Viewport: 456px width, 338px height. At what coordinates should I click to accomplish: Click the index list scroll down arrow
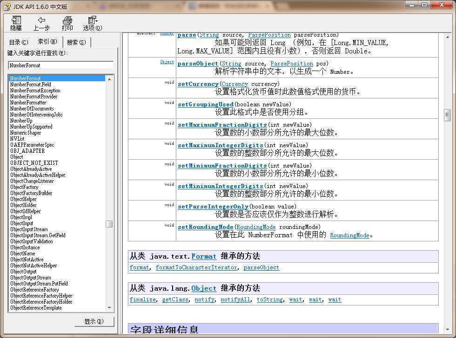109,307
